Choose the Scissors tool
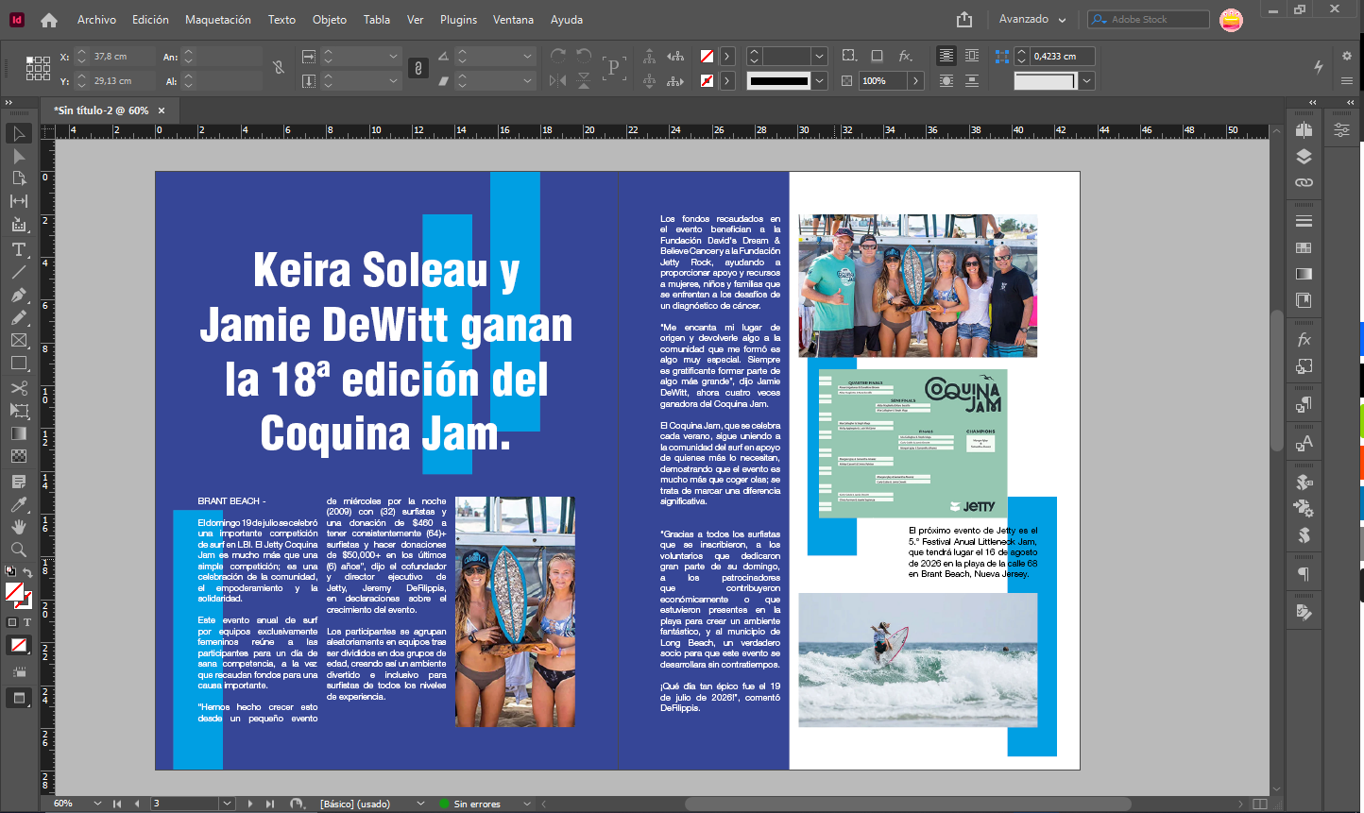The image size is (1364, 813). click(x=18, y=388)
